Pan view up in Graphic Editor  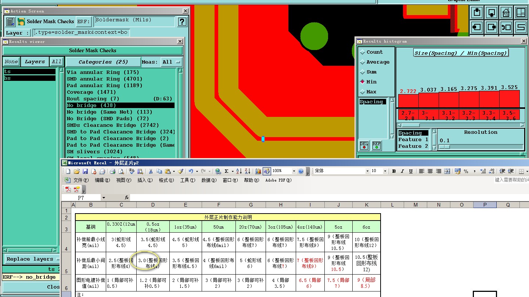tap(477, 12)
